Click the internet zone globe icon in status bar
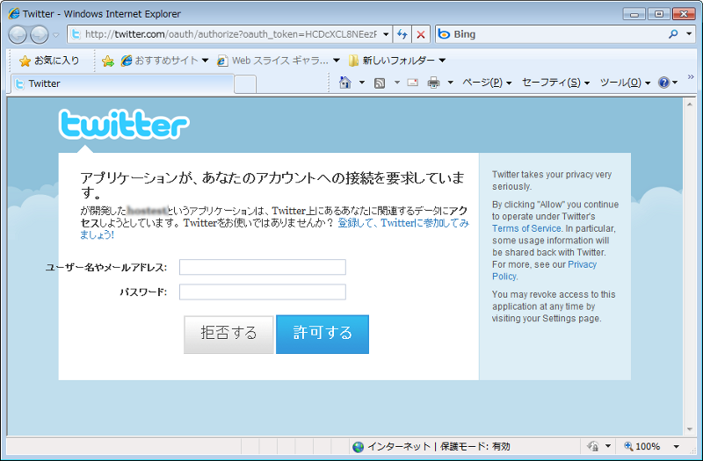Image resolution: width=703 pixels, height=461 pixels. [358, 447]
